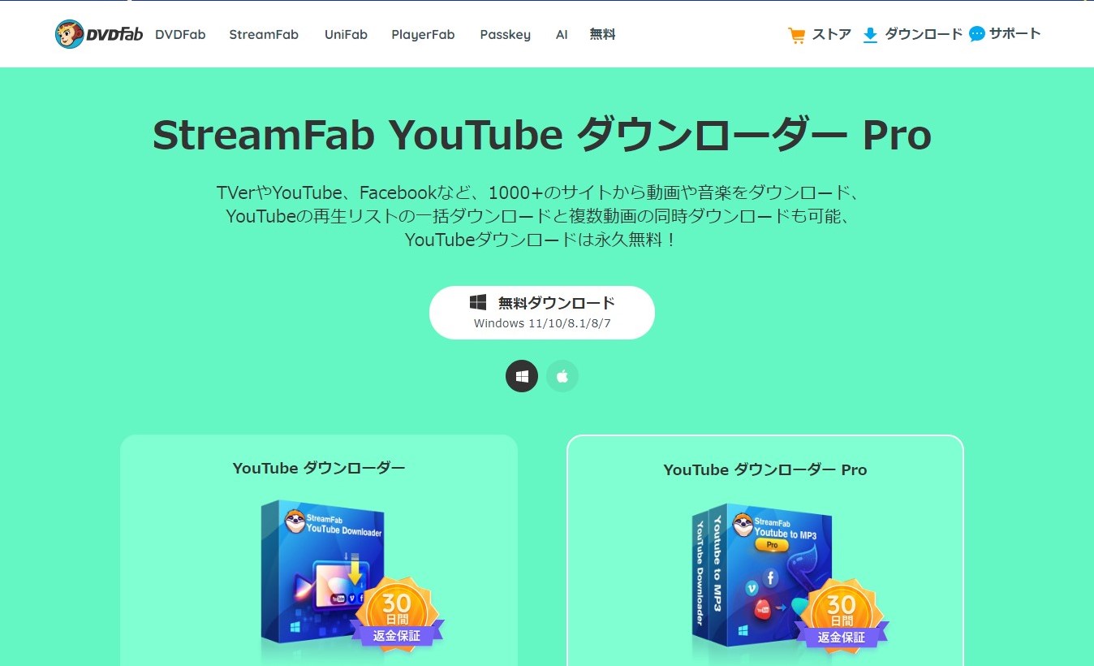Viewport: 1094px width, 666px height.
Task: Expand the UniFab menu item
Action: click(x=346, y=34)
